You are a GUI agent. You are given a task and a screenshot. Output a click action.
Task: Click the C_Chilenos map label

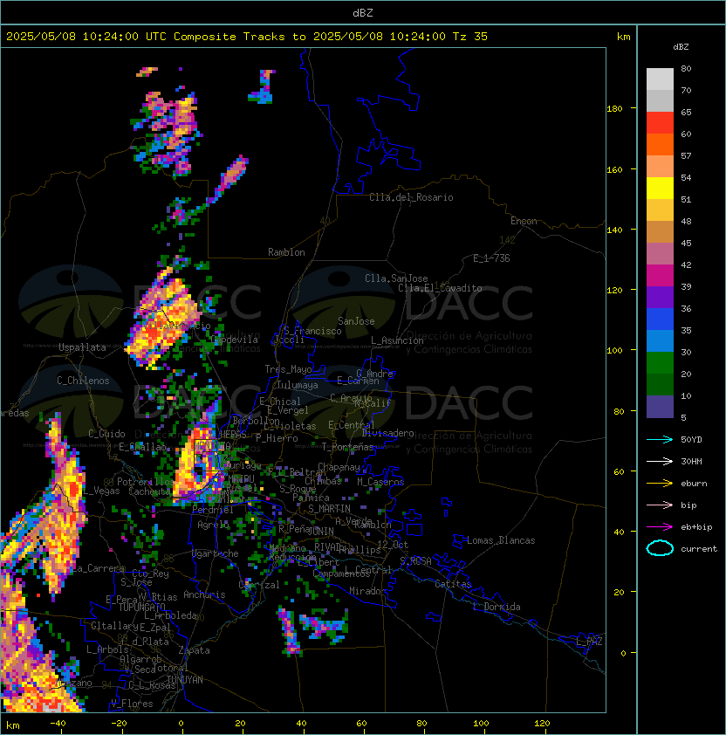[x=83, y=381]
